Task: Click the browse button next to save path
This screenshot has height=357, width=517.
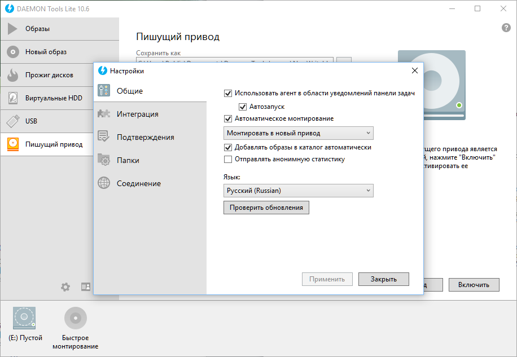Action: [x=344, y=60]
